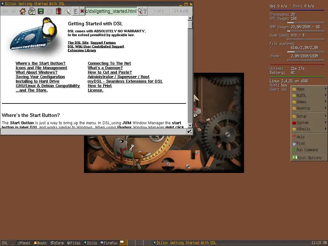Viewport: 328px width, 246px height.
Task: Follow myDSL - Seamless Extensions link
Action: [125, 81]
